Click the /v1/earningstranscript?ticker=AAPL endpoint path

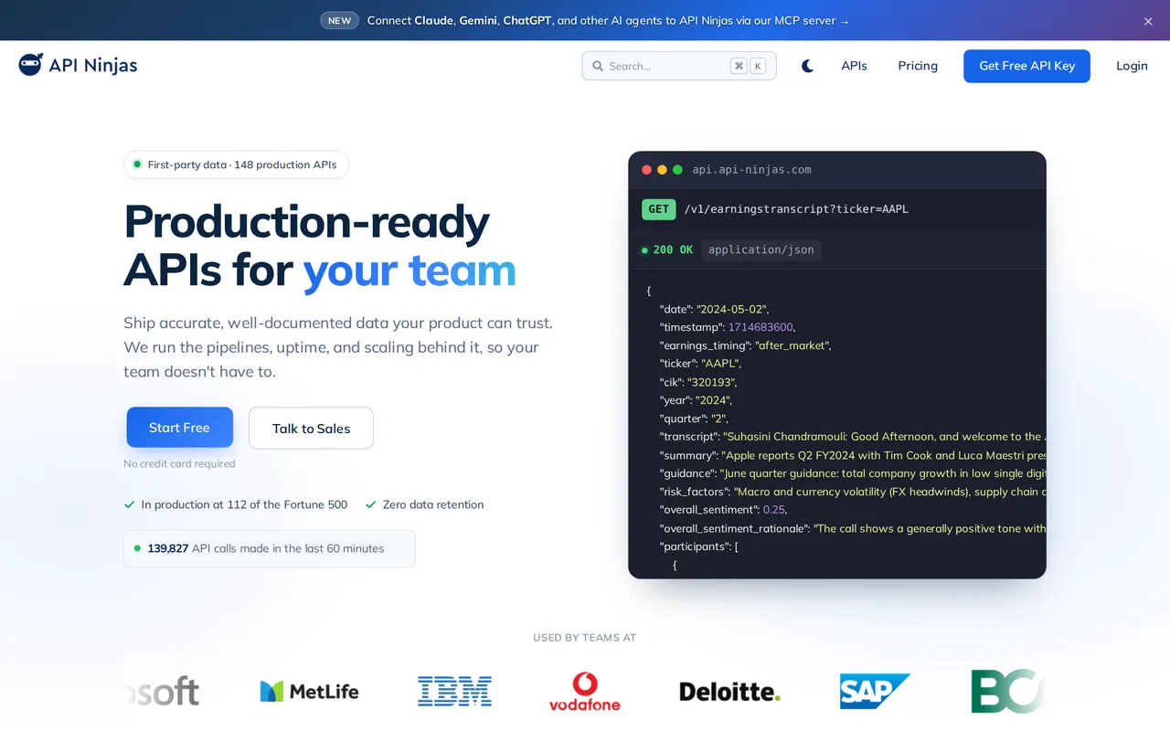(796, 209)
